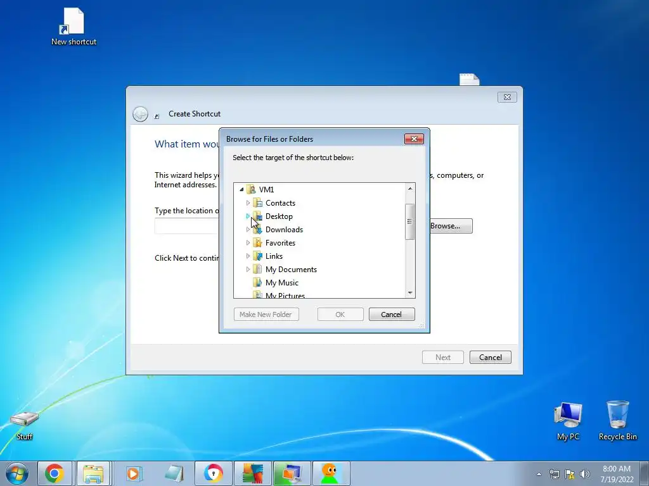Click the volume speaker tray icon
The width and height of the screenshot is (649, 486).
(x=584, y=474)
